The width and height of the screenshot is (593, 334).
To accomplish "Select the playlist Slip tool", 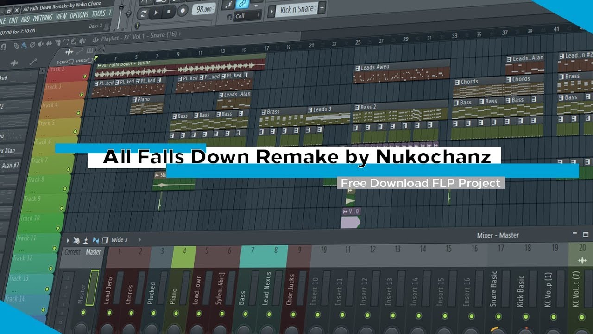I will [x=49, y=44].
